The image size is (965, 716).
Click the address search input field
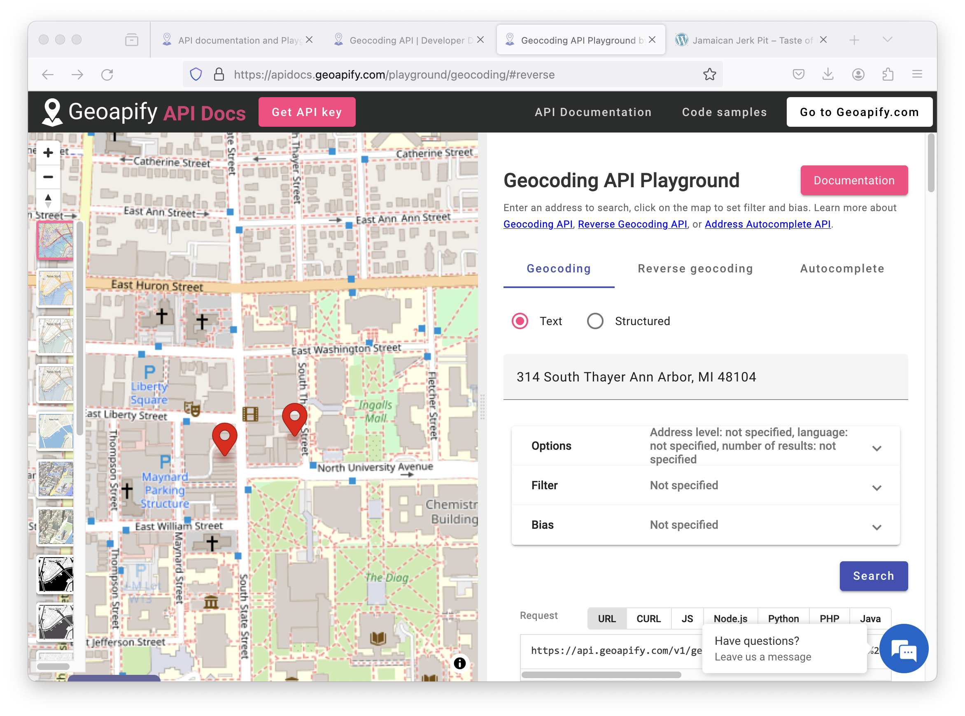point(705,377)
